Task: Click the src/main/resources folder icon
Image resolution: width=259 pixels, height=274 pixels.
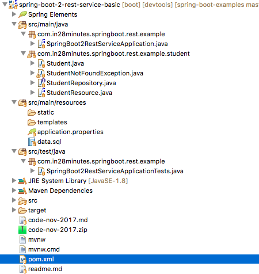Action: tap(22, 103)
